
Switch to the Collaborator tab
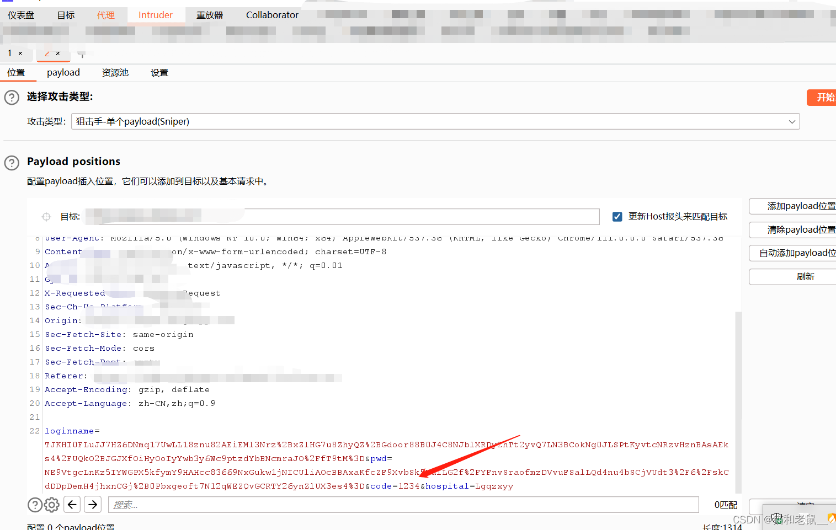point(272,15)
